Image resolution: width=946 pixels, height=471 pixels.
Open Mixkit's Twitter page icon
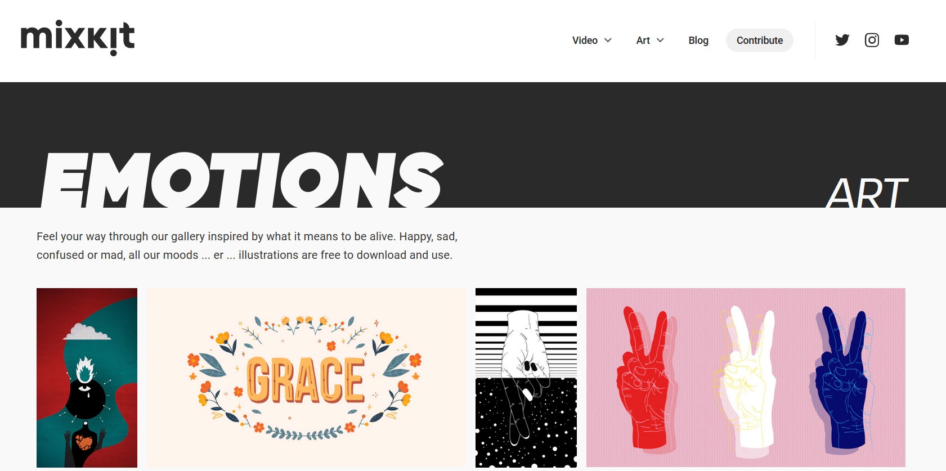click(842, 40)
